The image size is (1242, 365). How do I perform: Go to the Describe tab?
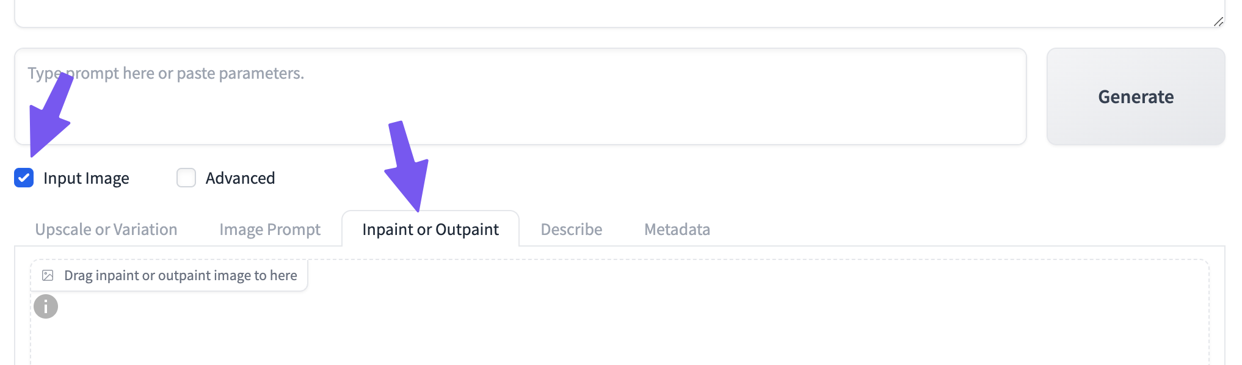(572, 229)
